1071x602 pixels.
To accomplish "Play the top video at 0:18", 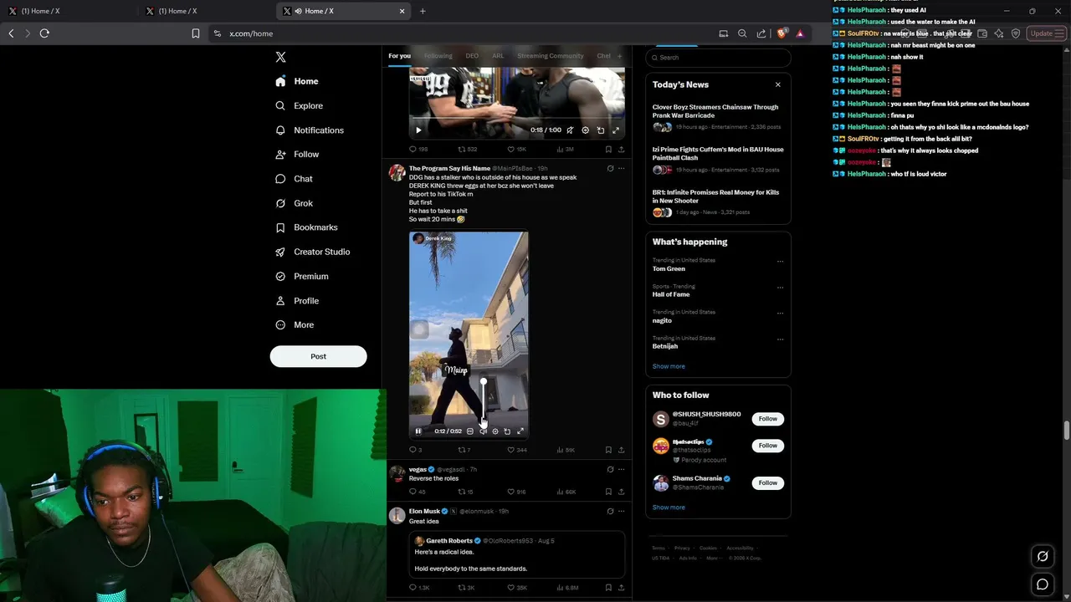I will point(418,130).
